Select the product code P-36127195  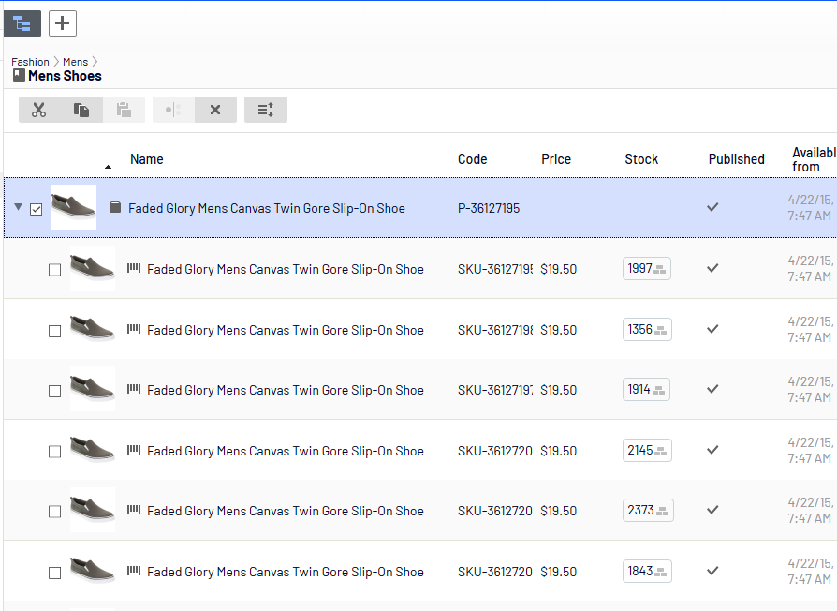(x=489, y=208)
